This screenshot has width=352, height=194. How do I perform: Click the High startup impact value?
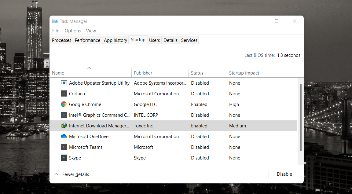pos(234,104)
